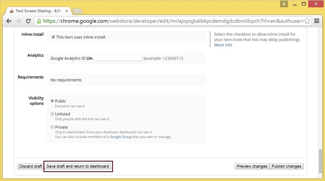This screenshot has height=181, width=325.
Task: Select the Public visibility option
Action: tap(52, 101)
